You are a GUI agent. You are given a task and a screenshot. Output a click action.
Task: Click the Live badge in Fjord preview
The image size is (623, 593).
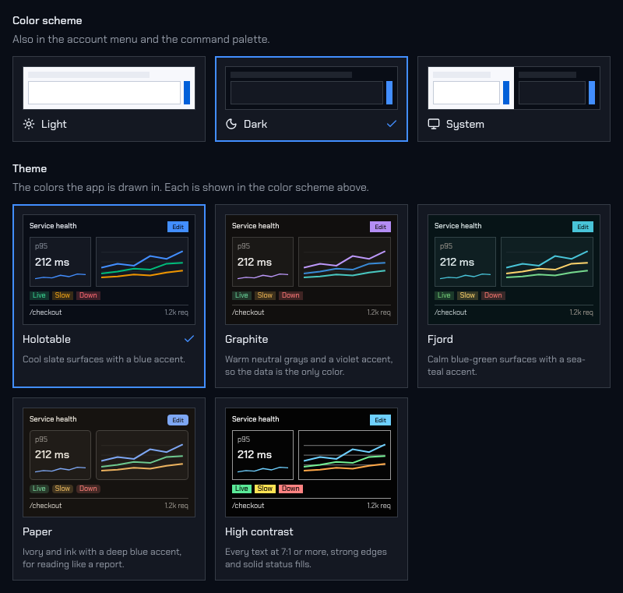tap(444, 295)
